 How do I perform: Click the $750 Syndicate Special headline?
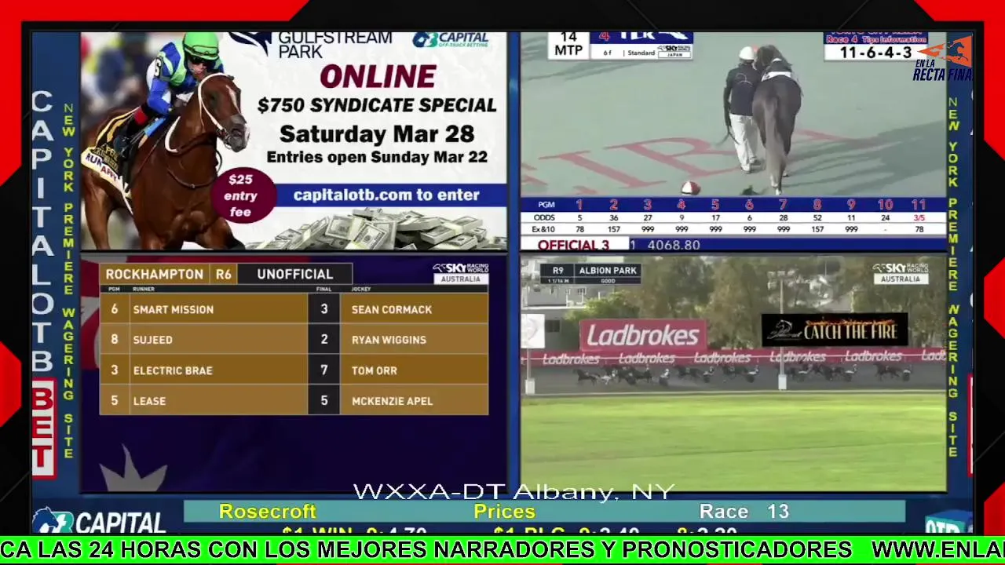[x=377, y=105]
